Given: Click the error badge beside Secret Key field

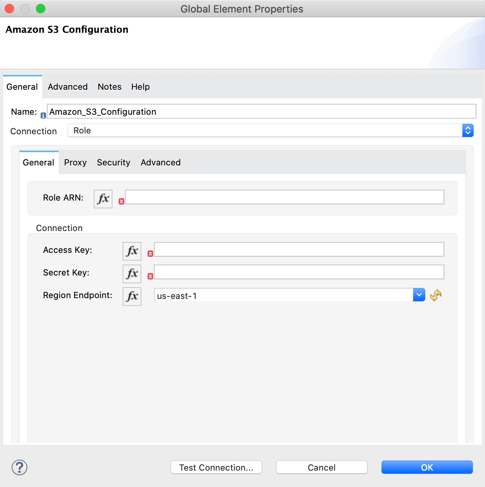Looking at the screenshot, I should point(150,276).
